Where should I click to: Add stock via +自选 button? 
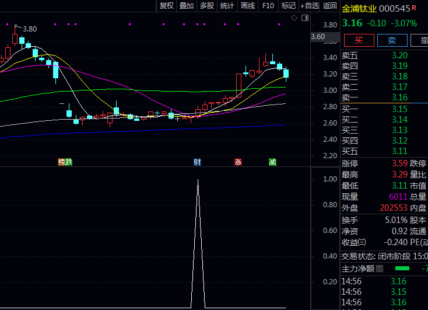[309, 6]
